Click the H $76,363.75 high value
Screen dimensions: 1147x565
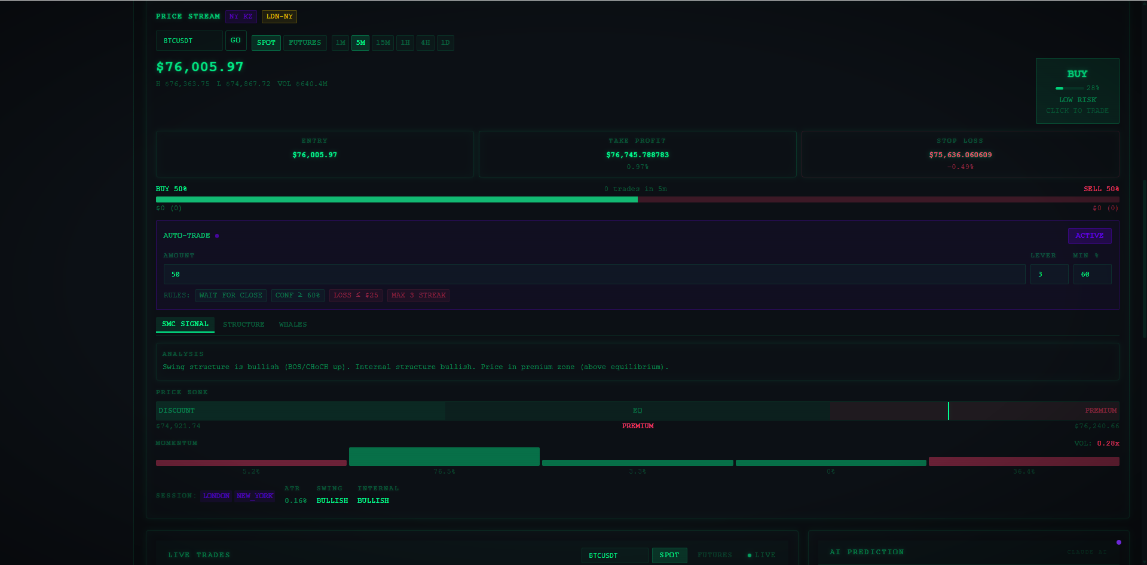click(x=183, y=84)
